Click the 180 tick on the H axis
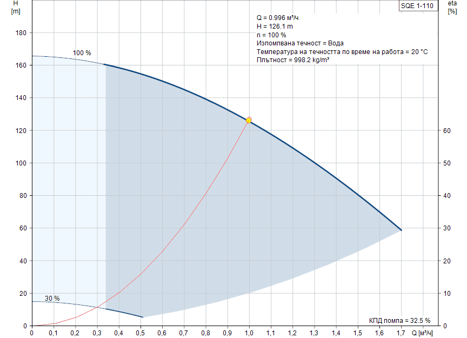Screen dimensions: 467x338 click(21, 33)
